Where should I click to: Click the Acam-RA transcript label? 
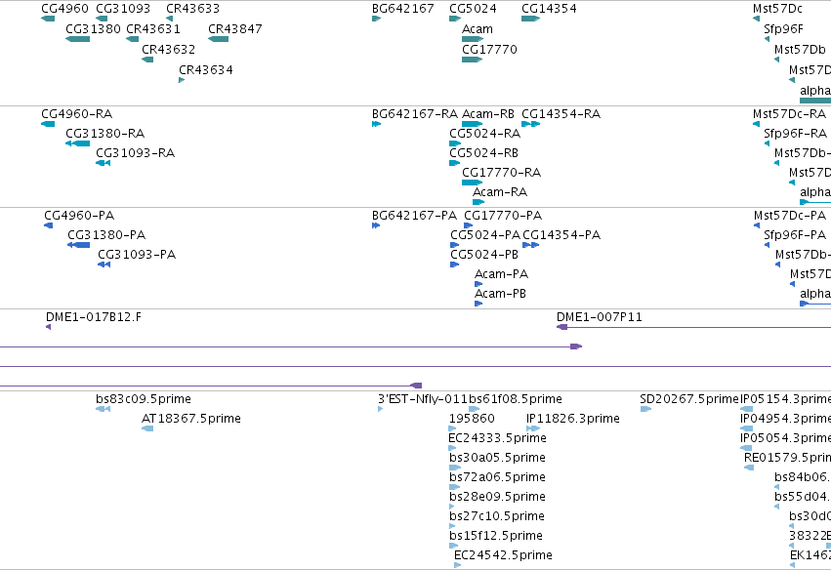[x=500, y=192]
